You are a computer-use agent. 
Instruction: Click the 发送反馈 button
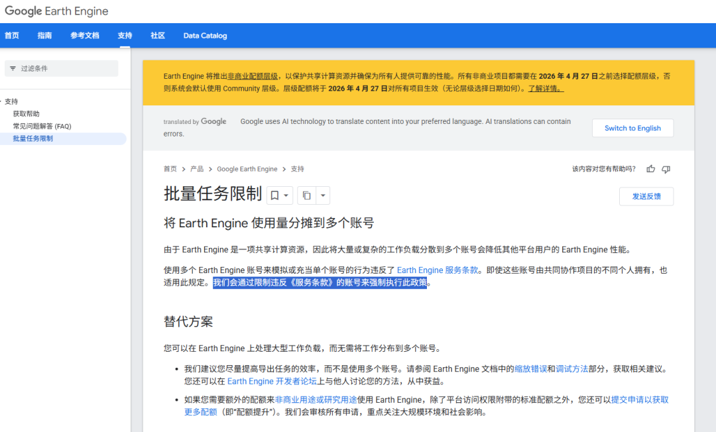point(646,196)
